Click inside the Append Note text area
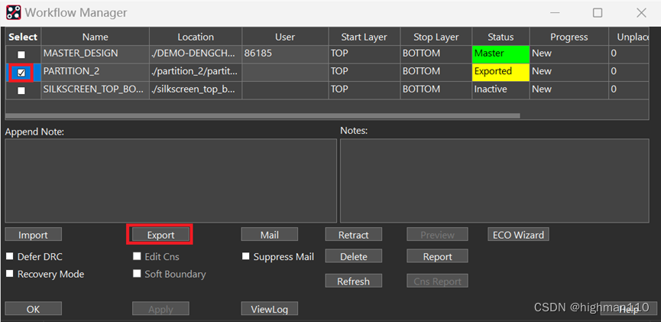 (170, 180)
